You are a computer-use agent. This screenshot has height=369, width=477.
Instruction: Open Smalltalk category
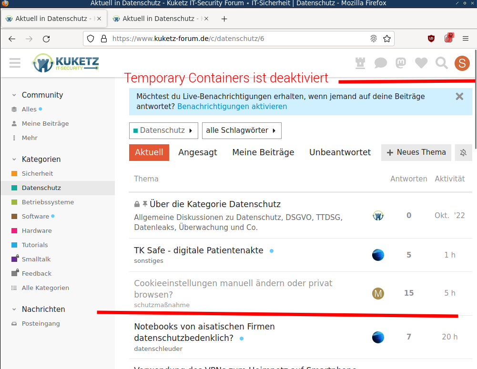pyautogui.click(x=58, y=259)
